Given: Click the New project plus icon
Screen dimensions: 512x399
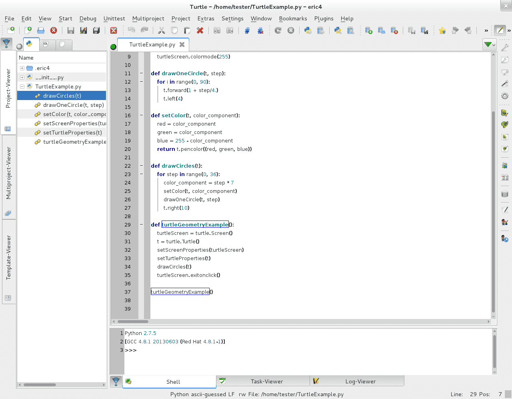Looking at the screenshot, I should click(369, 30).
